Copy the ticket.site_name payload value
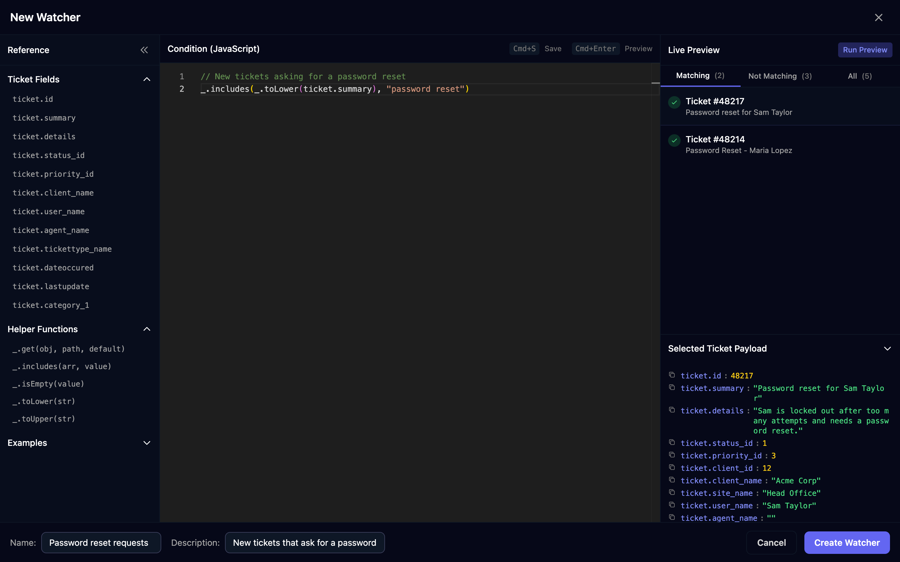The image size is (900, 562). pyautogui.click(x=672, y=492)
